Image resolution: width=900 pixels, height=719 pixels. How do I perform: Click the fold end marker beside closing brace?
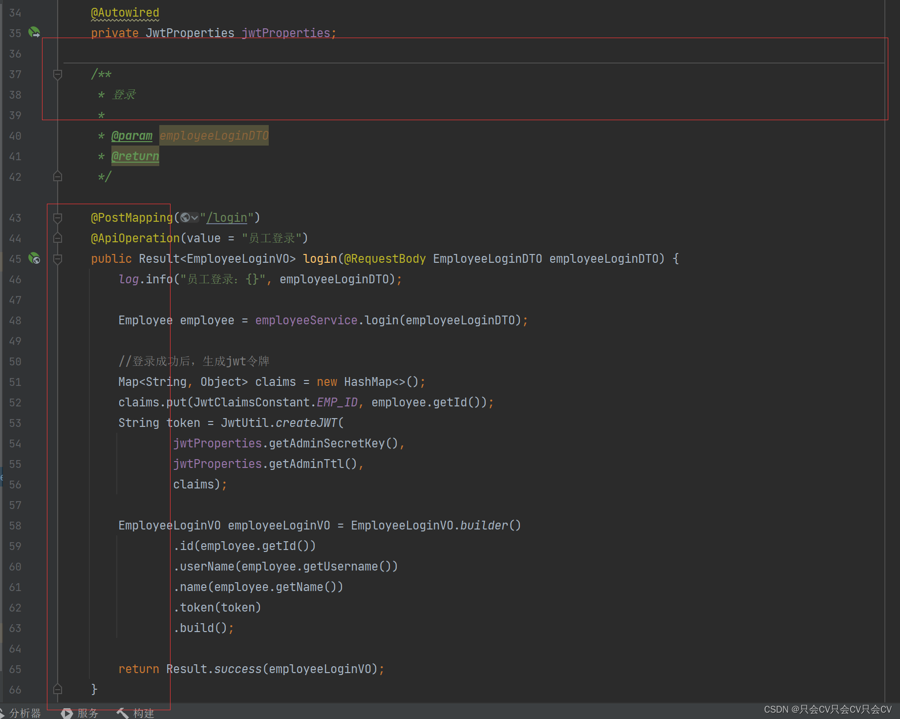pyautogui.click(x=58, y=689)
